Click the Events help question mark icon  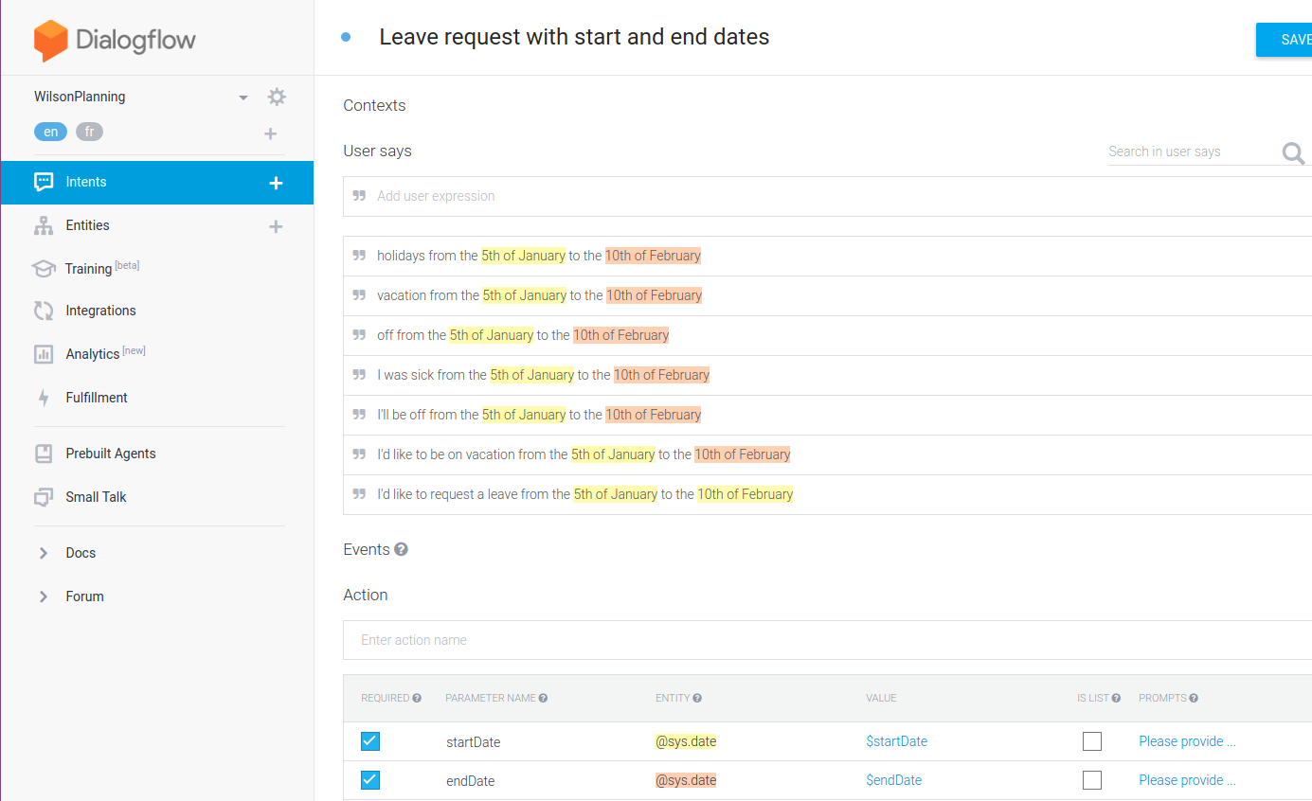401,549
